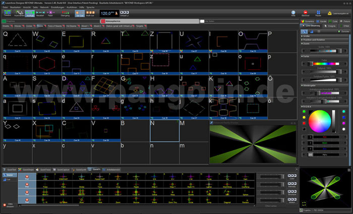
Task: Pick a color on the RGBA color wheel
Action: (x=320, y=121)
